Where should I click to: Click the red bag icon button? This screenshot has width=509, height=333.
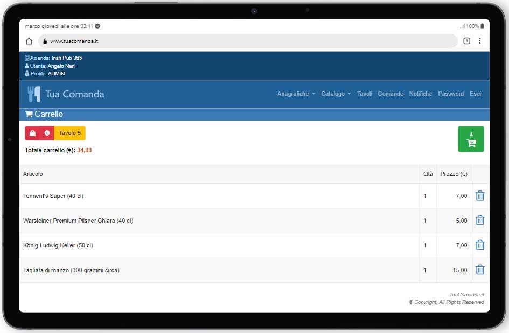click(32, 133)
